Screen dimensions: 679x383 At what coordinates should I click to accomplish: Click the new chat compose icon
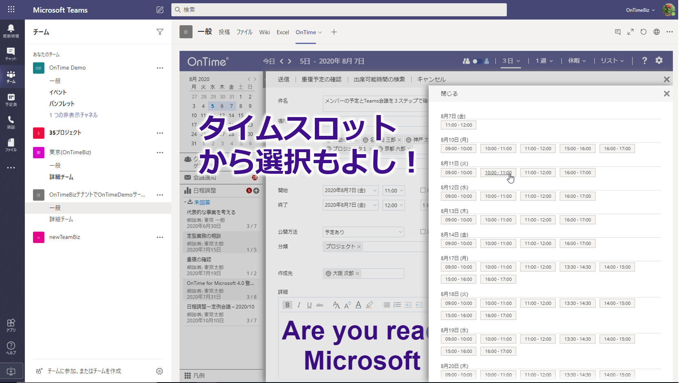(160, 10)
